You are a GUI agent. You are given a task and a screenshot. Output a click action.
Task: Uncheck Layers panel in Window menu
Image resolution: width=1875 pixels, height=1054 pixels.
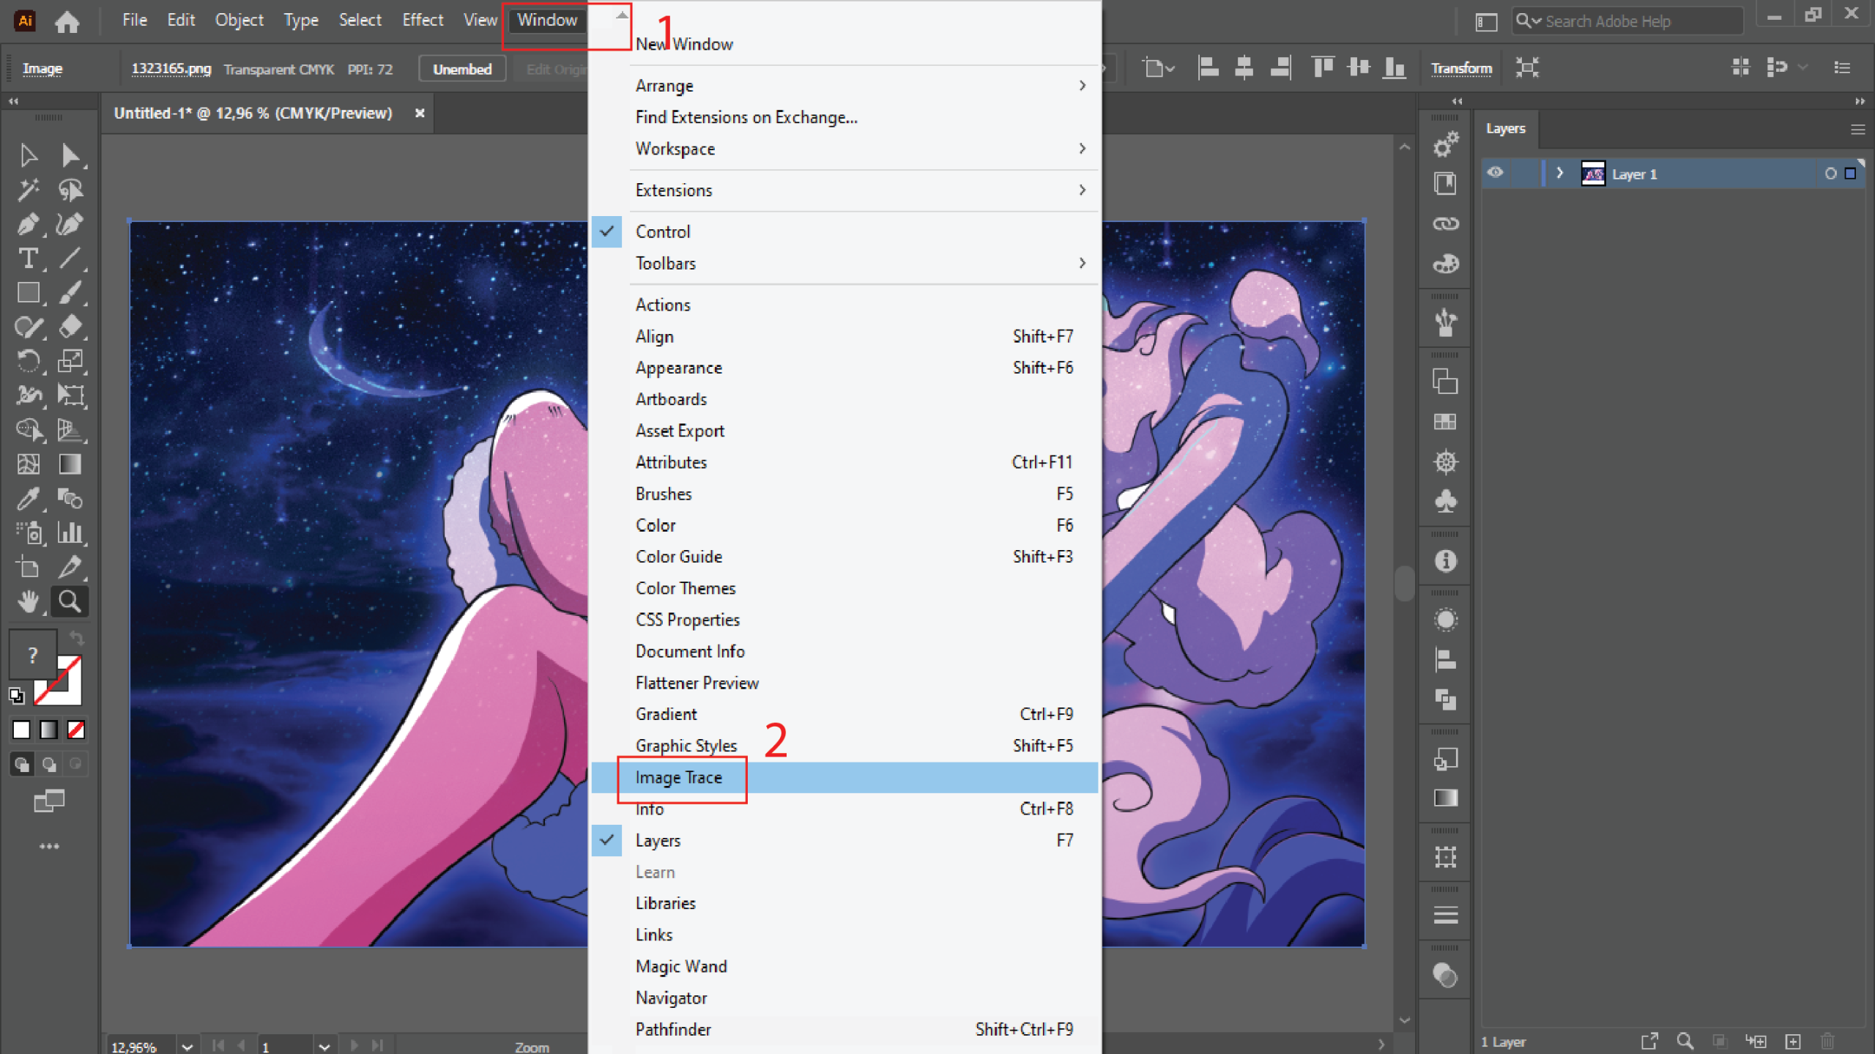[658, 840]
